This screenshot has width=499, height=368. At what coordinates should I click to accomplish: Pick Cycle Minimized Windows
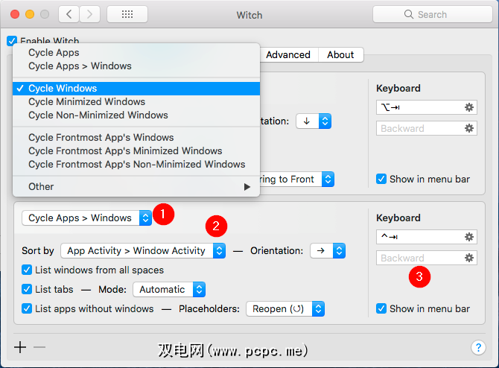pos(136,101)
